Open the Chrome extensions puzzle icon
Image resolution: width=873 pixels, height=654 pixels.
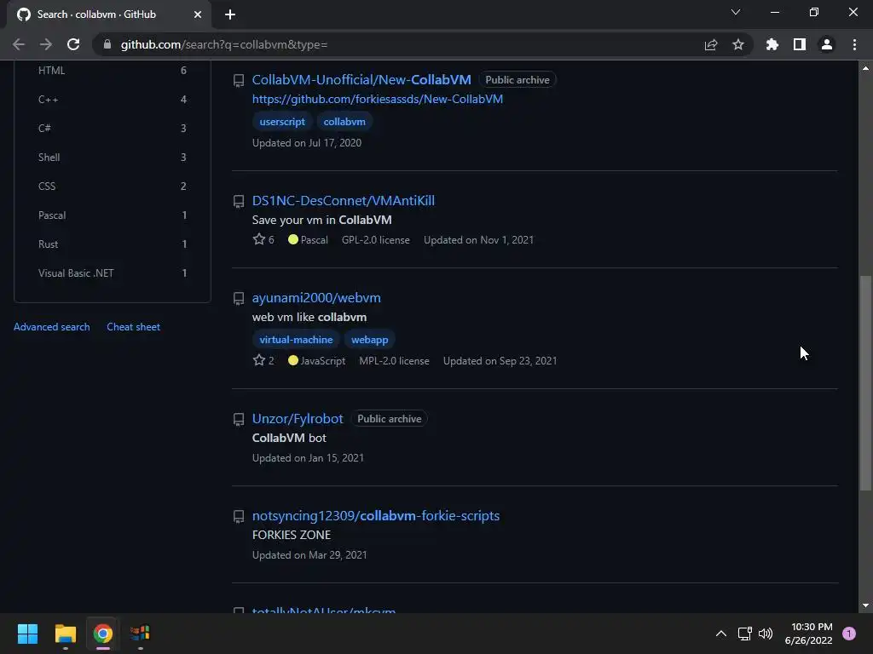pyautogui.click(x=772, y=44)
